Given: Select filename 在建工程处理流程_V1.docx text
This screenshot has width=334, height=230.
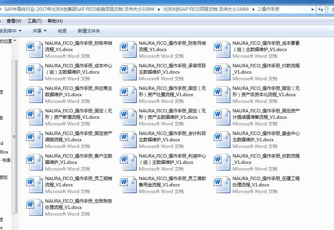Looking at the screenshot, I should coord(266,182).
